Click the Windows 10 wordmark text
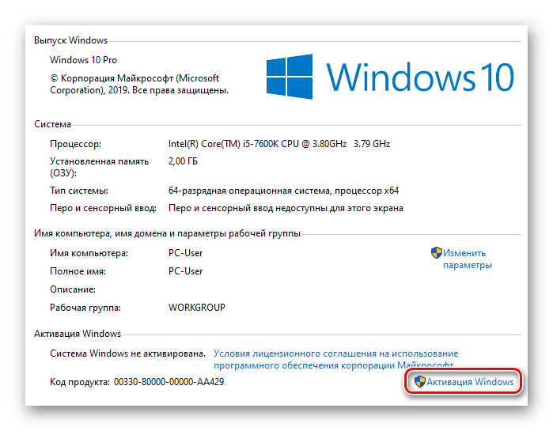The height and width of the screenshot is (431, 553). click(419, 78)
